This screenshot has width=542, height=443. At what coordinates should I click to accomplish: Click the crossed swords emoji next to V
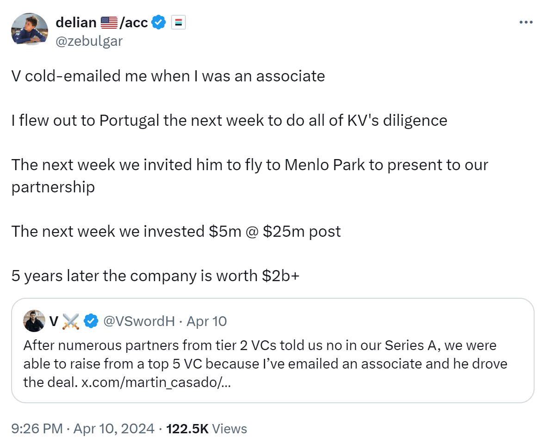coord(71,321)
